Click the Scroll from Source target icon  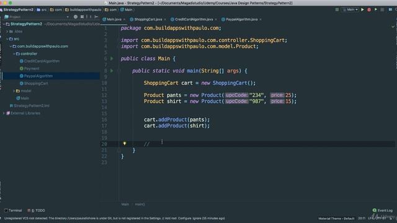76,17
